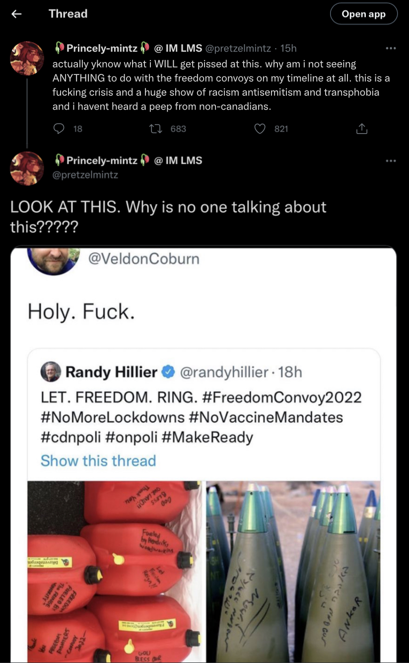
Task: Open the three-dot menu on first tweet
Action: point(391,48)
